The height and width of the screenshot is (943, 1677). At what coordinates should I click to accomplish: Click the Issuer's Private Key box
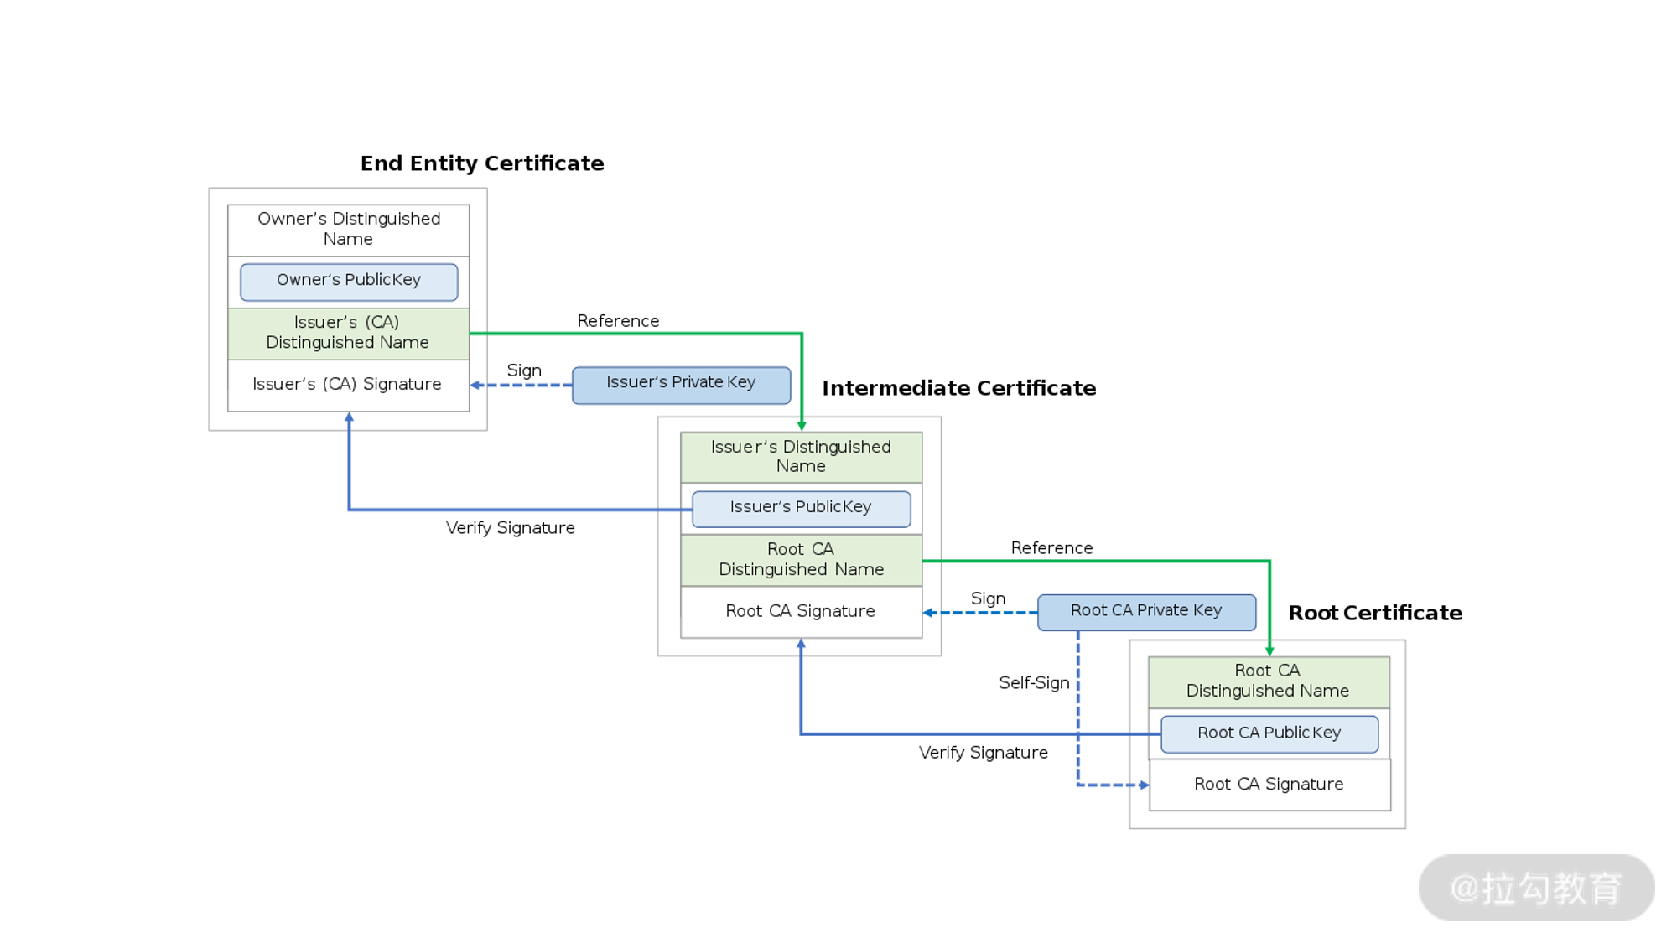[x=681, y=384]
